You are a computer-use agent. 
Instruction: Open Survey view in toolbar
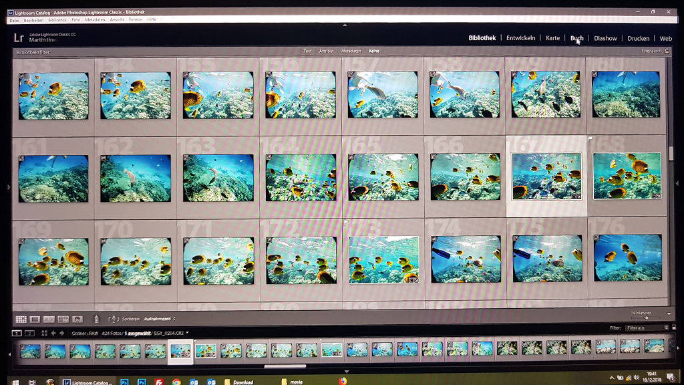[63, 319]
